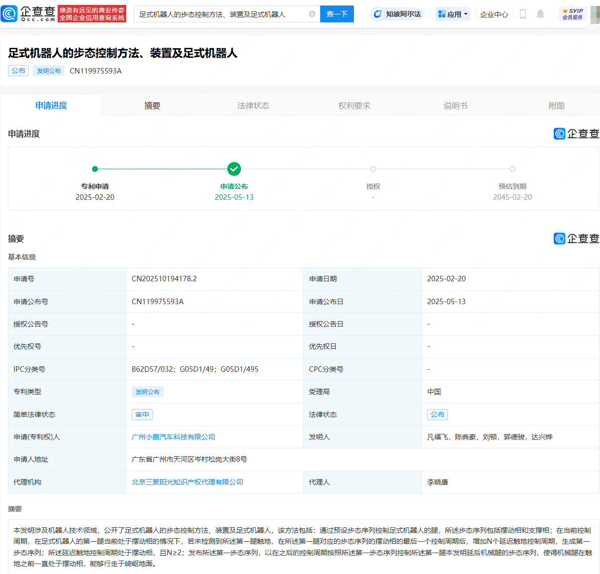This screenshot has width=600, height=574.
Task: Click the 公布 tag under the title
Action: [18, 71]
